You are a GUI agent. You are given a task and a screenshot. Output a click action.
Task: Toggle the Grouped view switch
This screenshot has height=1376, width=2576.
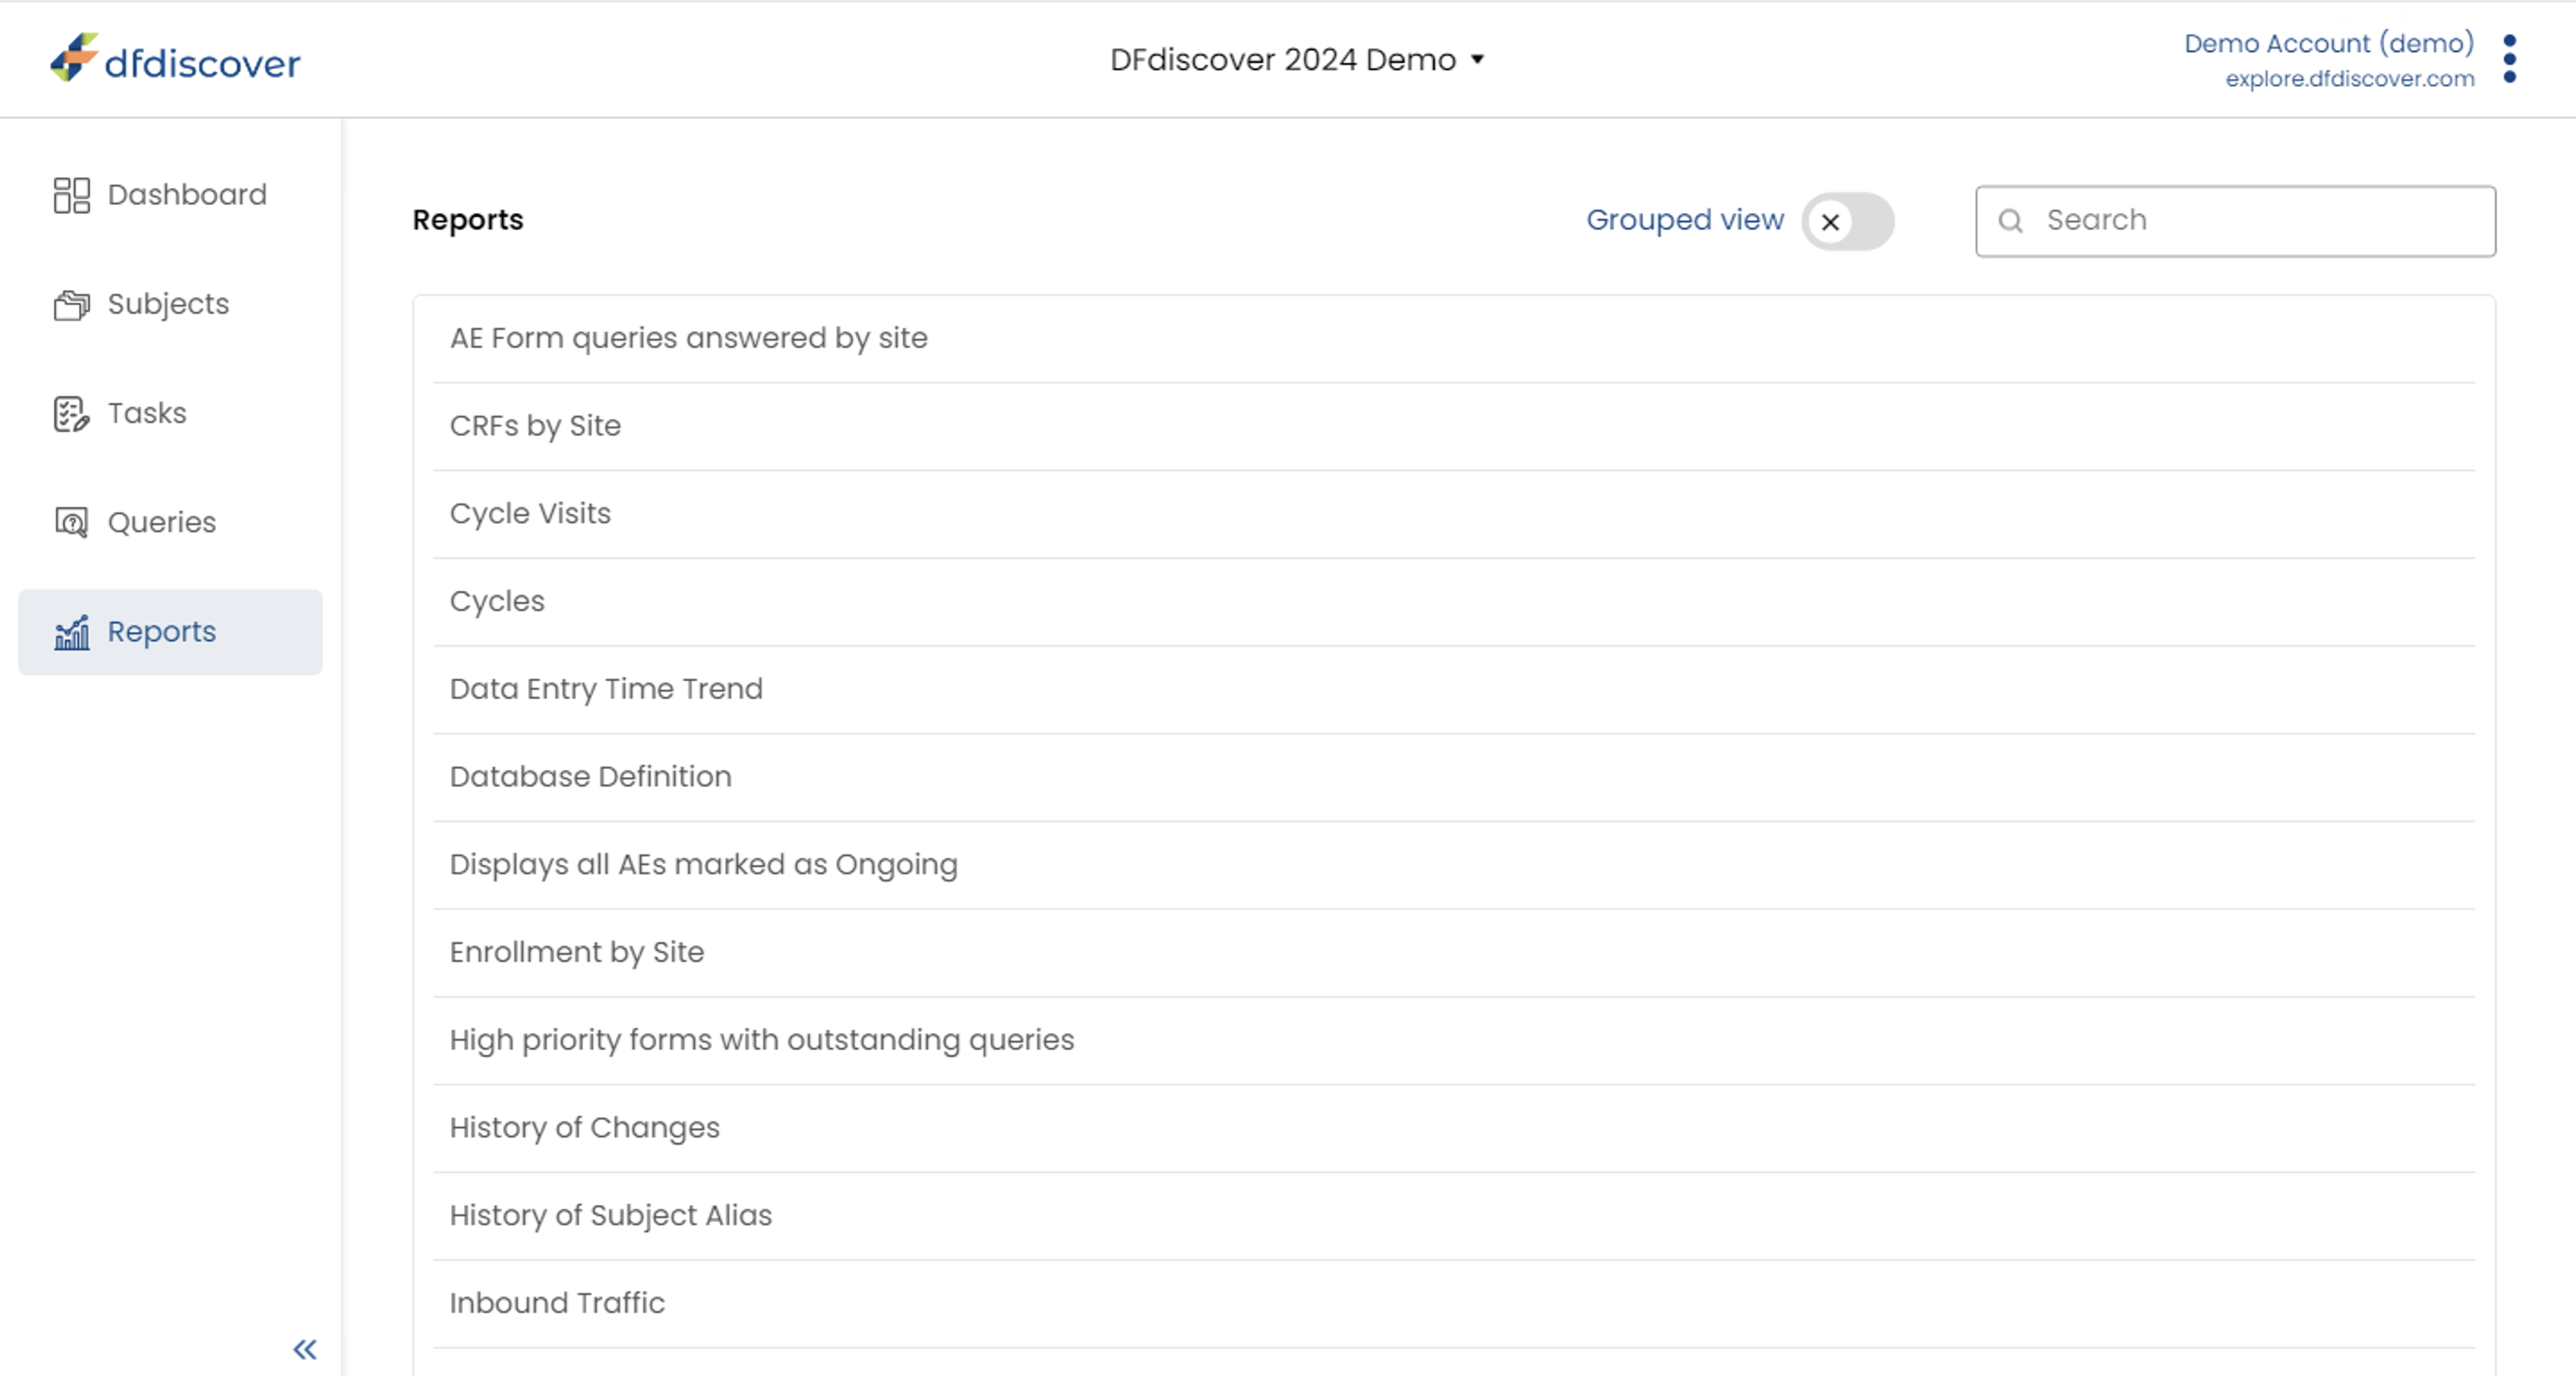coord(1848,221)
